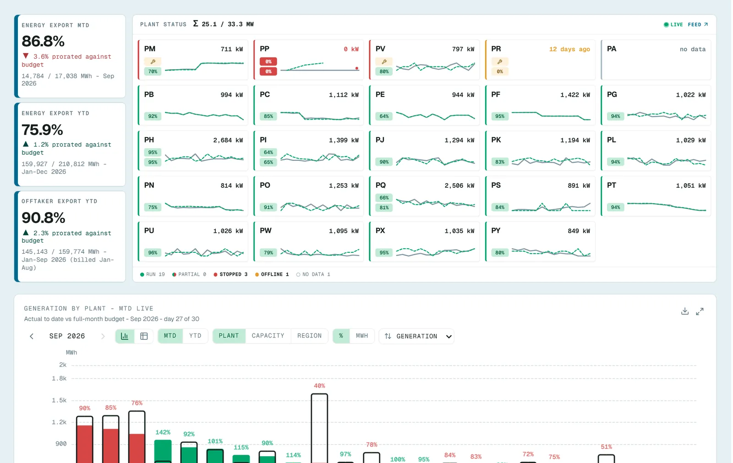Click the maintenance wrench icon on PM

(x=153, y=61)
